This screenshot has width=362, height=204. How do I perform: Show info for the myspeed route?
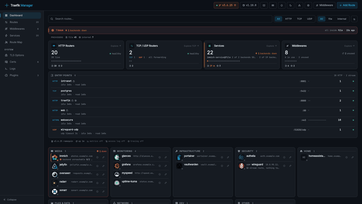pos(160,174)
